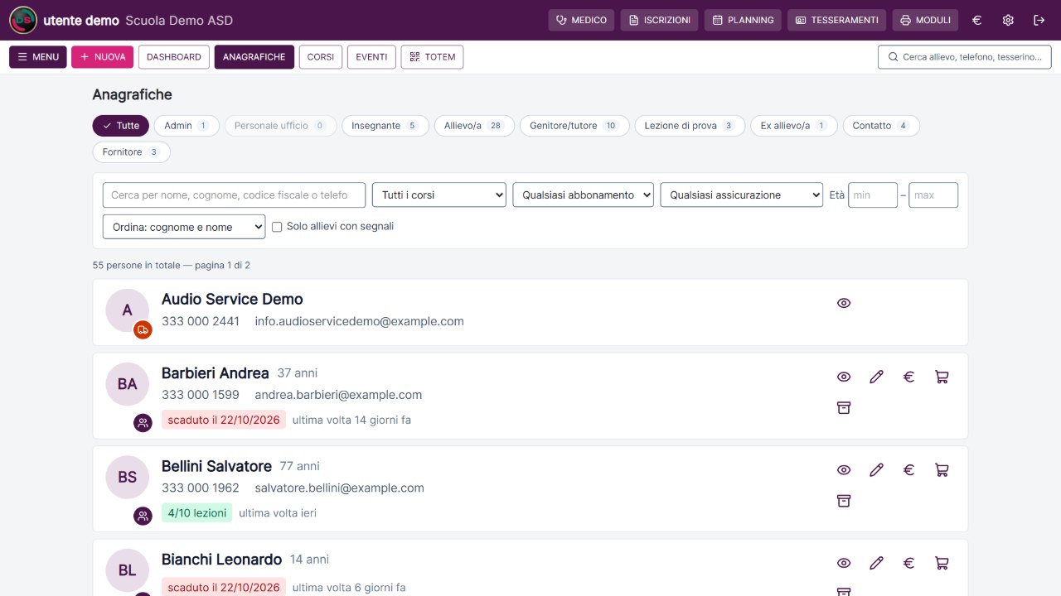The image size is (1061, 596).
Task: View Bellini Salvatore via eye icon
Action: pyautogui.click(x=844, y=470)
